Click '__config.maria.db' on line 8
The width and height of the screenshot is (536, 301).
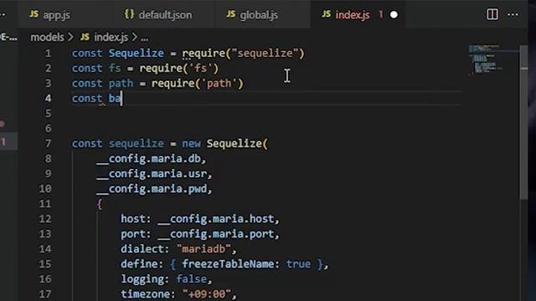point(149,159)
